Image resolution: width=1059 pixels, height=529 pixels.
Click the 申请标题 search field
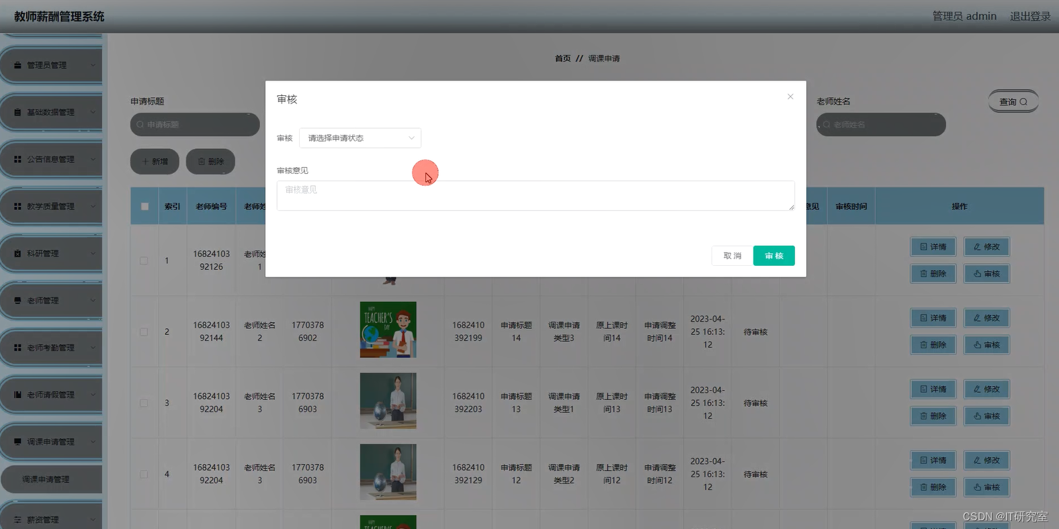[195, 124]
